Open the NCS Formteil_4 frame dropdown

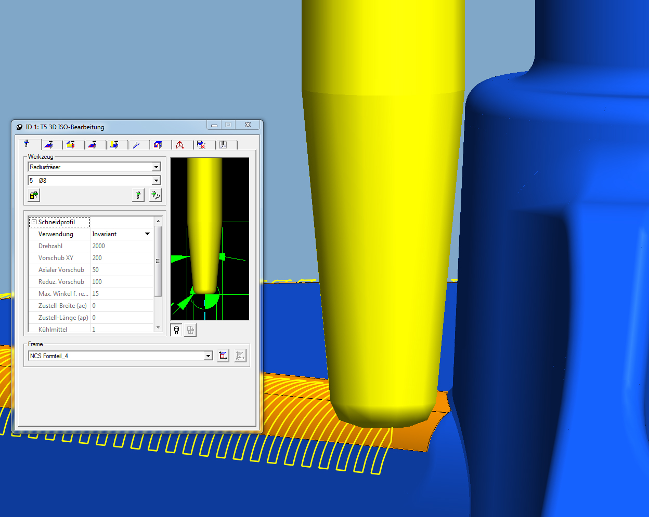point(208,356)
